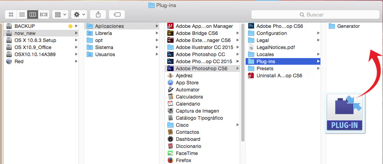Select the Presets folder icon
Screen dimensions: 383x164
(251, 69)
